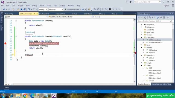Collapse the Controllers folder
Image resolution: width=175 pixels, height=98 pixels.
coord(141,37)
